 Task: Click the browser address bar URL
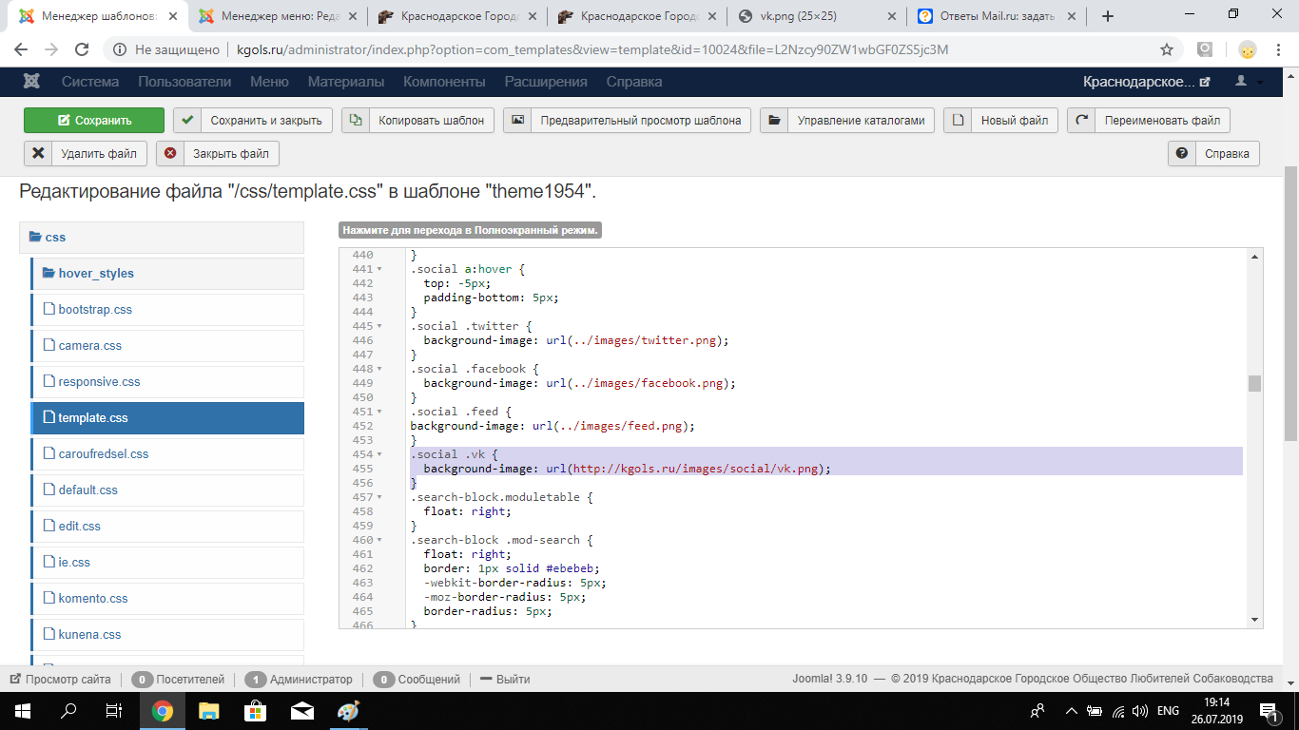coord(592,49)
